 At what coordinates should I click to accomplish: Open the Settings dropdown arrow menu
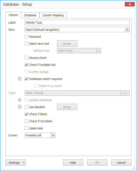point(24,163)
